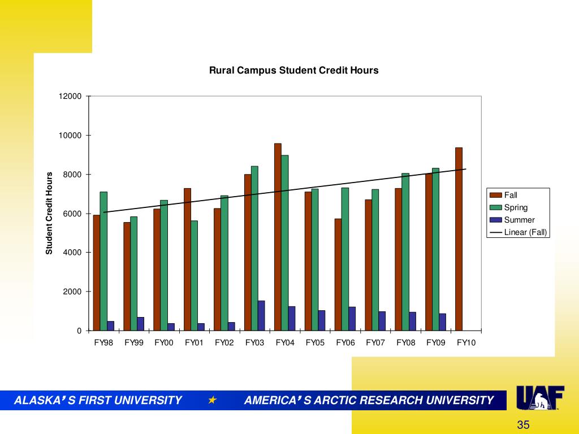Click 'ALASKA'S FIRST UNIVERSITY' banner text
The width and height of the screenshot is (579, 434).
(98, 401)
